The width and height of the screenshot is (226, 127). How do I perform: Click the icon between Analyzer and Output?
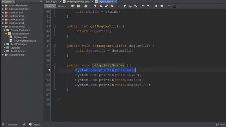[x=24, y=125]
